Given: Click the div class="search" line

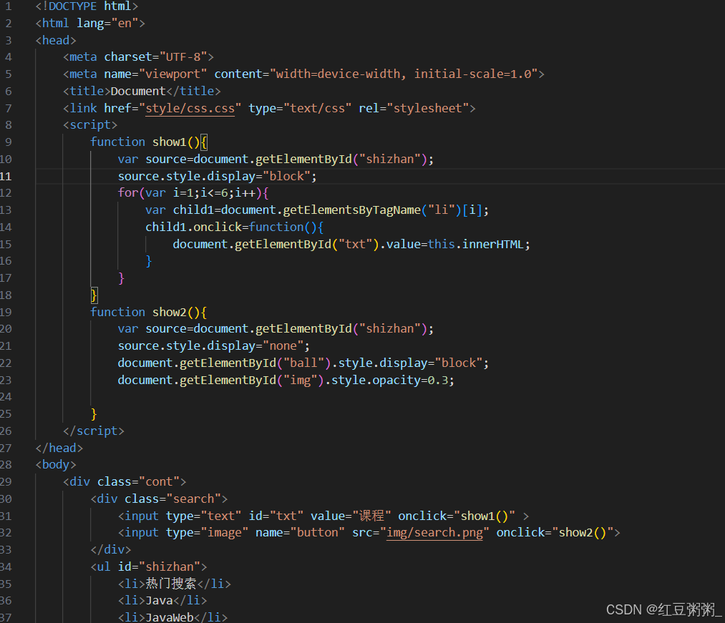Looking at the screenshot, I should [159, 499].
